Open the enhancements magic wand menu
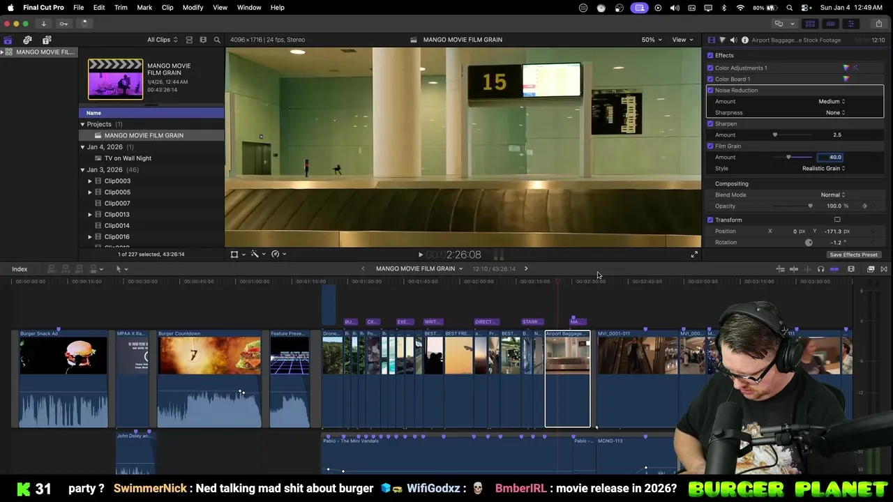Viewport: 893px width, 502px height. [x=257, y=254]
